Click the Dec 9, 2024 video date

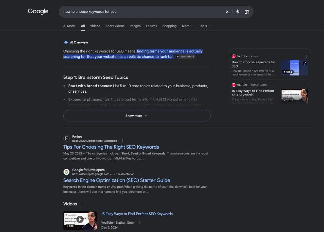[110, 228]
